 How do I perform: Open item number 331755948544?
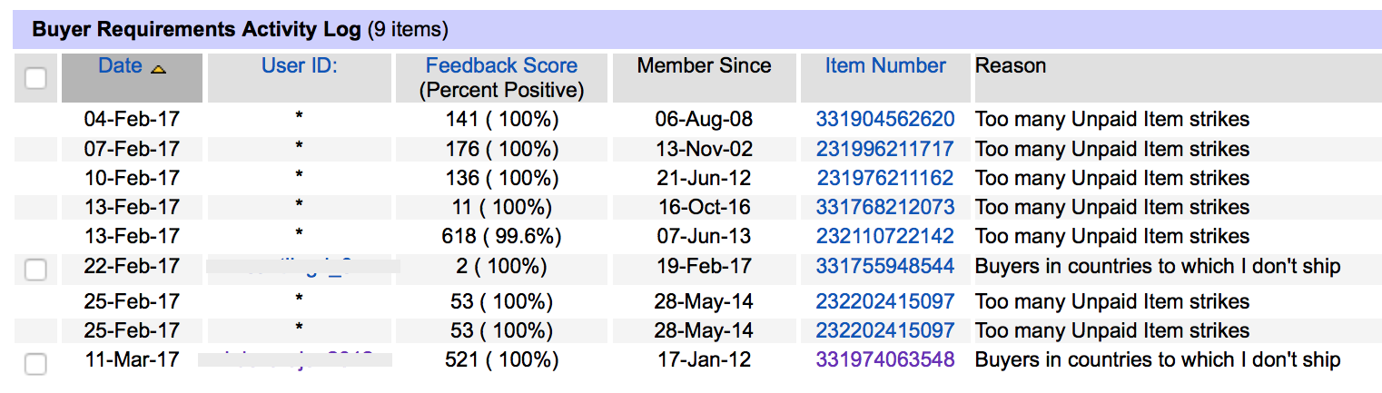click(885, 266)
